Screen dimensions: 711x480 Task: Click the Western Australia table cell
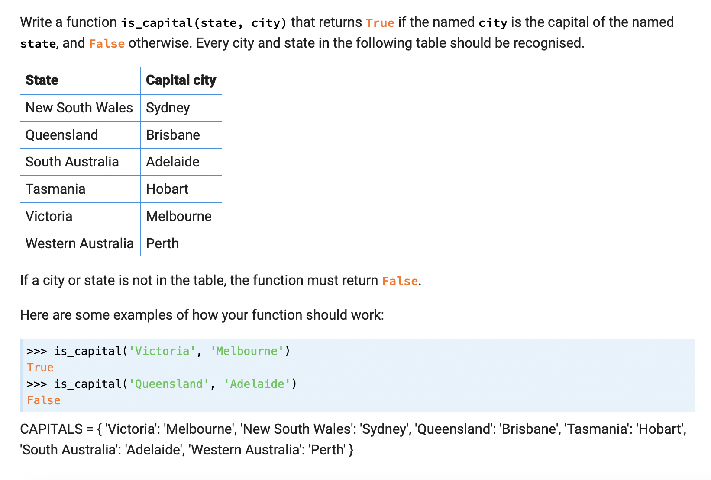click(x=79, y=243)
